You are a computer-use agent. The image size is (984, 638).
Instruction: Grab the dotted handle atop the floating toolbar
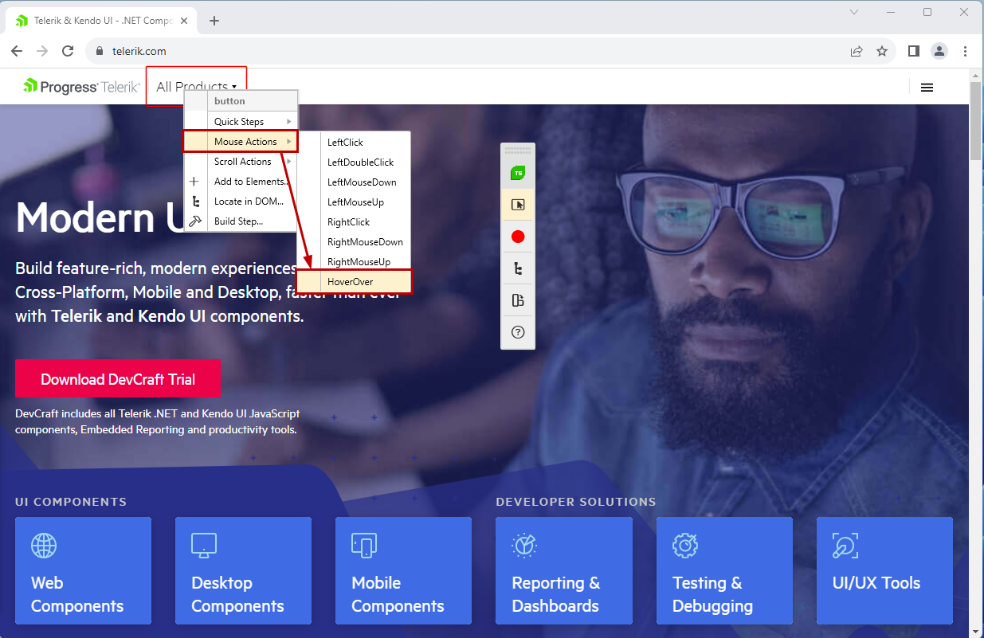(x=518, y=149)
